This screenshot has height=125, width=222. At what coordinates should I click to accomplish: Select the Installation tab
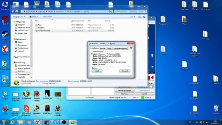(95, 48)
